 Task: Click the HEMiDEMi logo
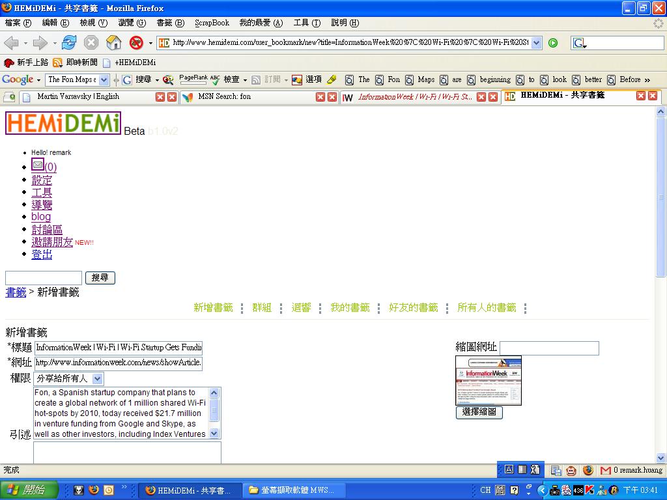click(63, 123)
